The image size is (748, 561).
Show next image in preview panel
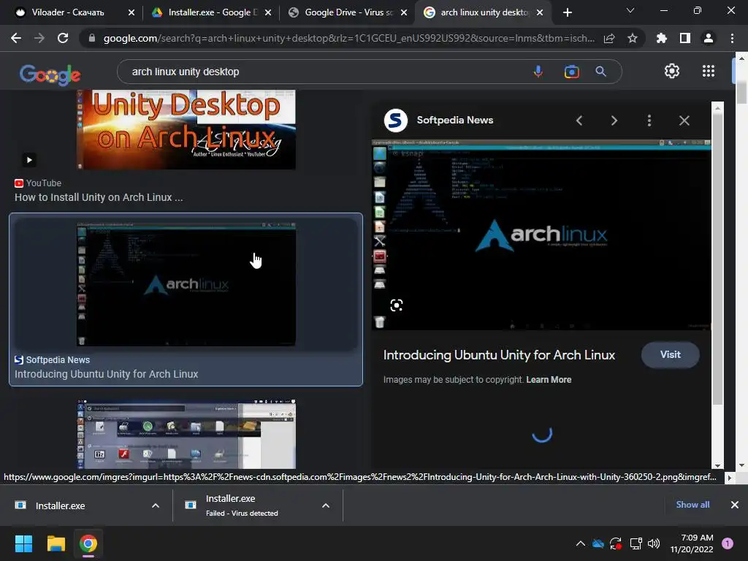click(x=614, y=121)
